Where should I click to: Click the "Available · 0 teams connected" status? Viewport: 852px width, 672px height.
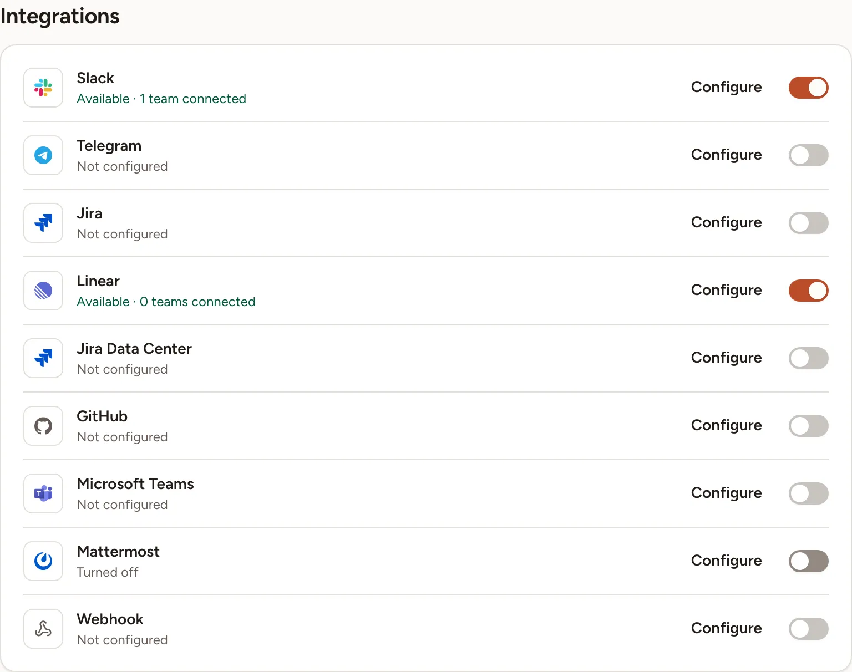[x=166, y=302]
